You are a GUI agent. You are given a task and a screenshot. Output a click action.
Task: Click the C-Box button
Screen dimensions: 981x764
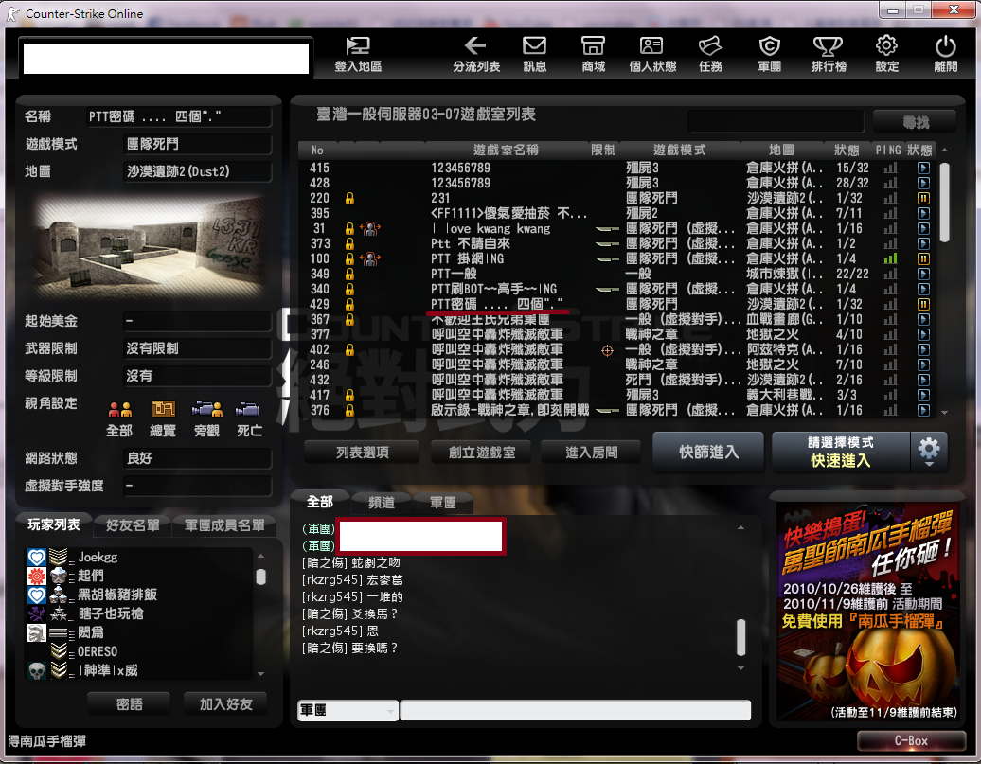click(x=912, y=741)
